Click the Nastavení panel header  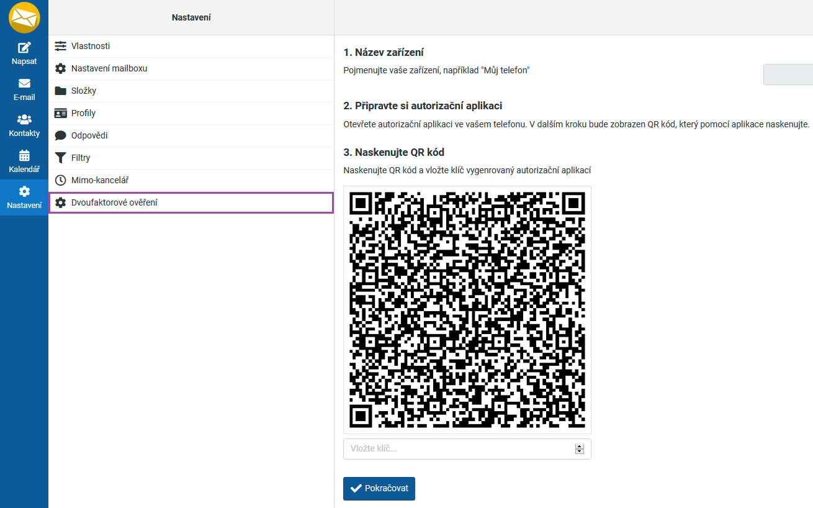coord(191,17)
